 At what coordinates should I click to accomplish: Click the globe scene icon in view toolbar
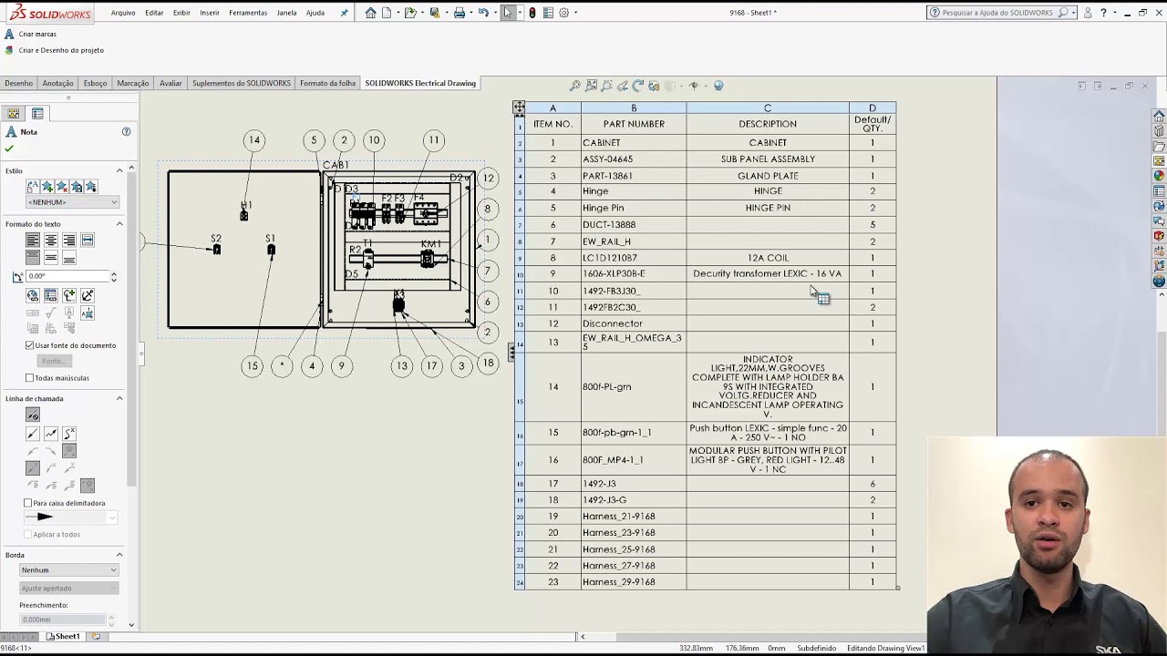click(x=718, y=86)
